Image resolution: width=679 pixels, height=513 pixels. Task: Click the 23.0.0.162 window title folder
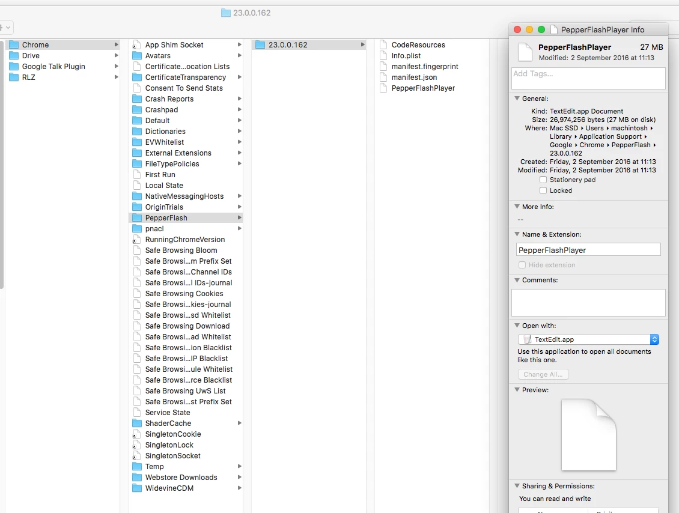click(x=225, y=13)
